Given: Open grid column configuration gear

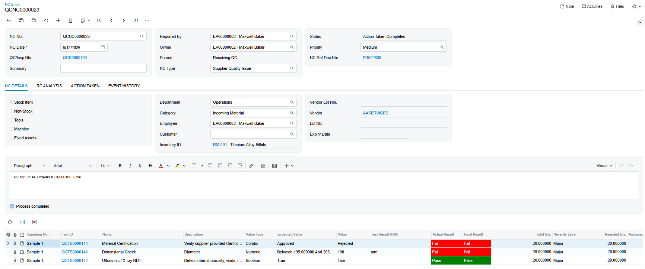Looking at the screenshot, I should pyautogui.click(x=8, y=234).
